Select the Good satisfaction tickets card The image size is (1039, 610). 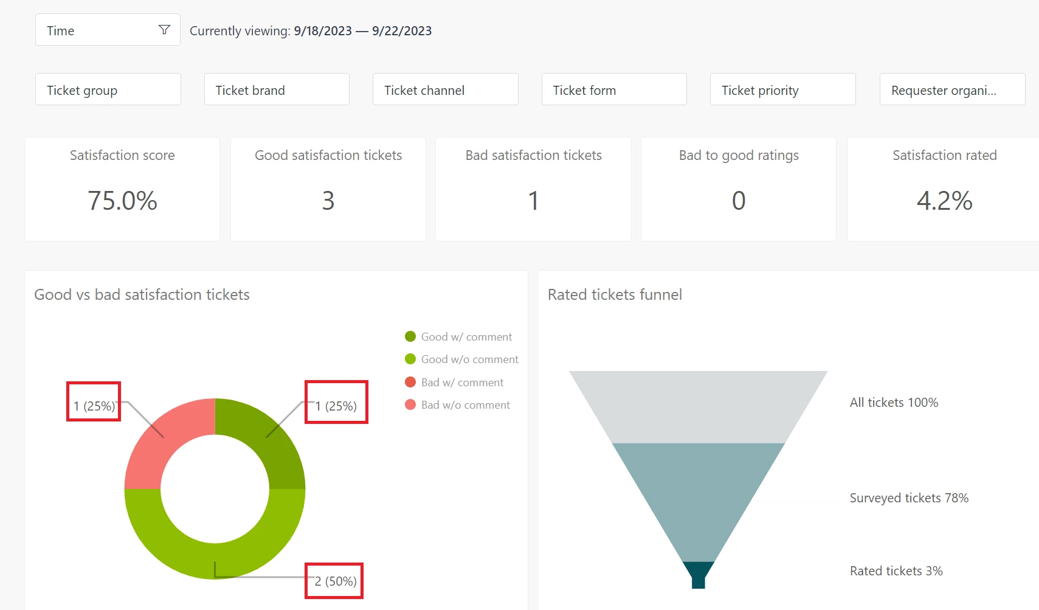[328, 189]
